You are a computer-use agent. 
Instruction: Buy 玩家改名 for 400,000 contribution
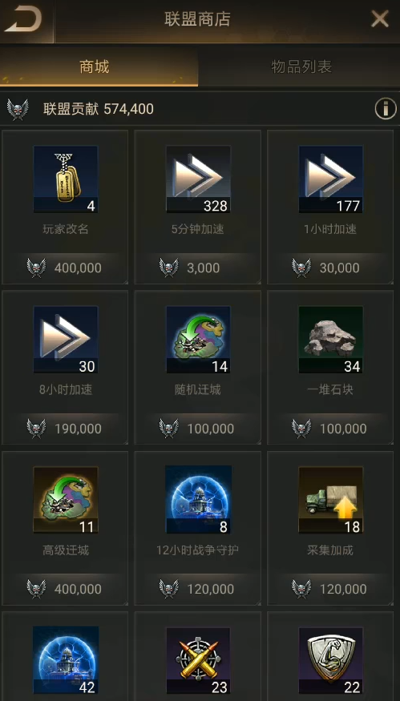[65, 268]
